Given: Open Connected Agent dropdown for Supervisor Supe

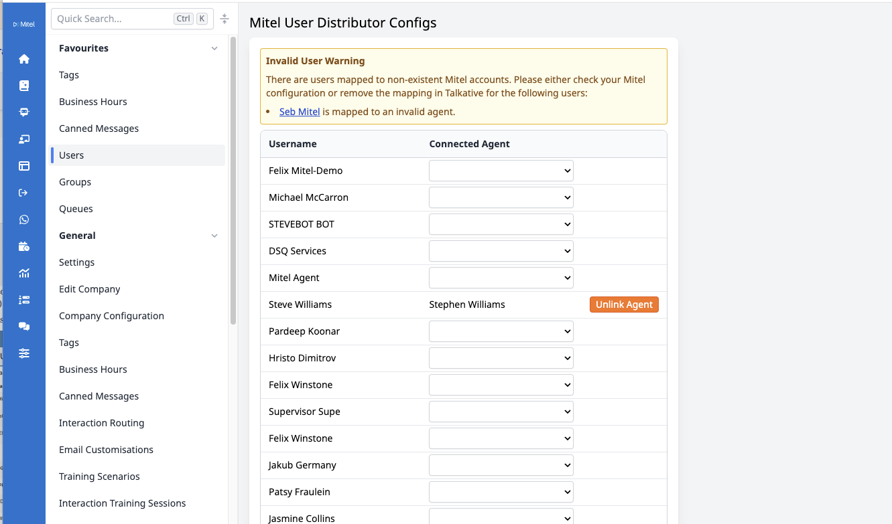Looking at the screenshot, I should pyautogui.click(x=501, y=412).
